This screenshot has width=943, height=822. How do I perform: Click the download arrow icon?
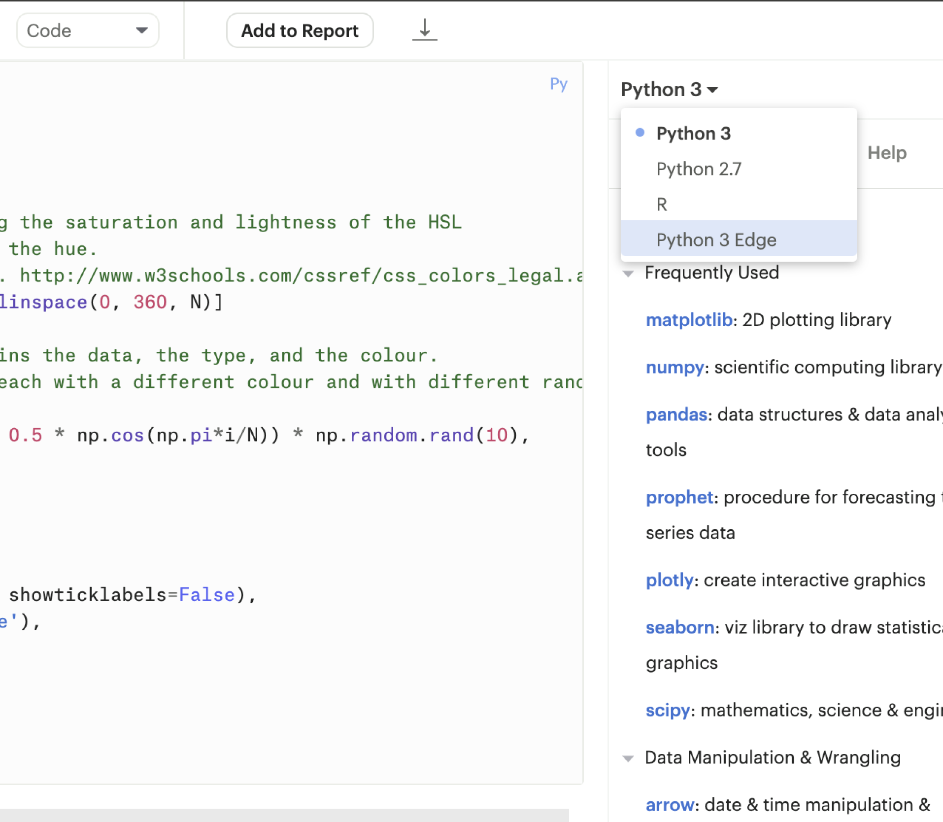424,30
